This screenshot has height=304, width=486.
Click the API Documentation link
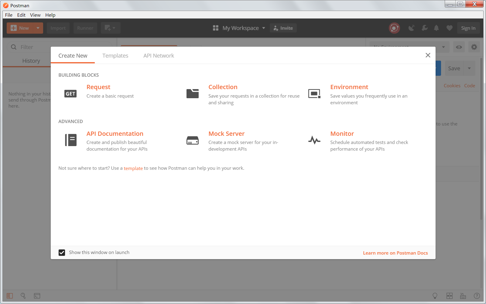click(x=115, y=134)
